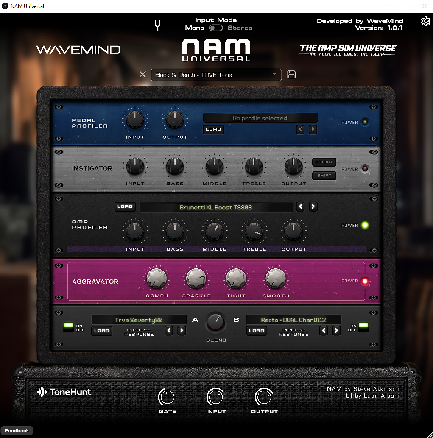This screenshot has height=438, width=433.
Task: Click the A/B BLEND knob
Action: (x=215, y=322)
